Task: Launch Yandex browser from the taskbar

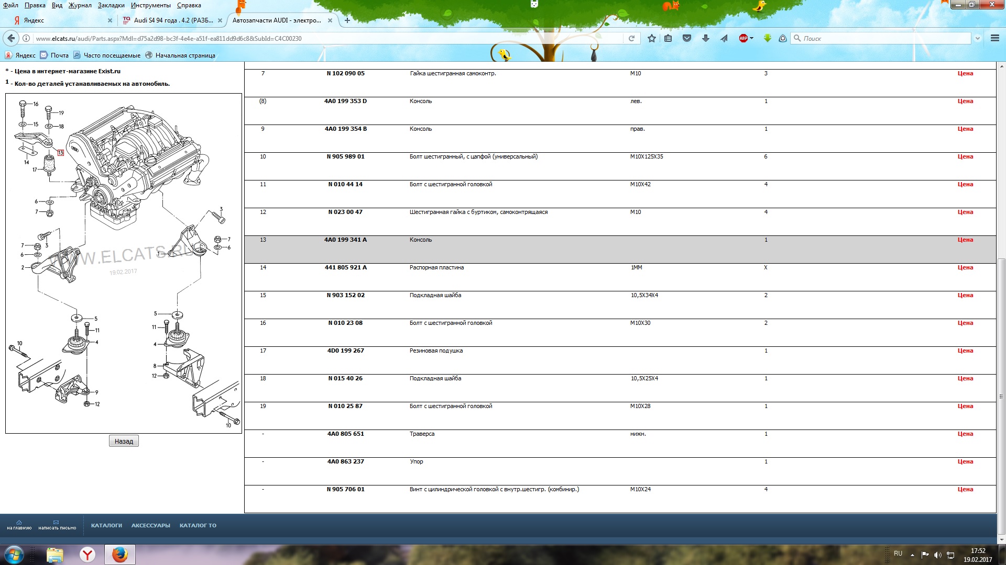Action: [88, 555]
